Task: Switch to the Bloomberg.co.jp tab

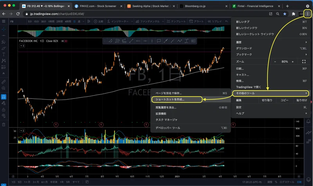Action: point(203,6)
